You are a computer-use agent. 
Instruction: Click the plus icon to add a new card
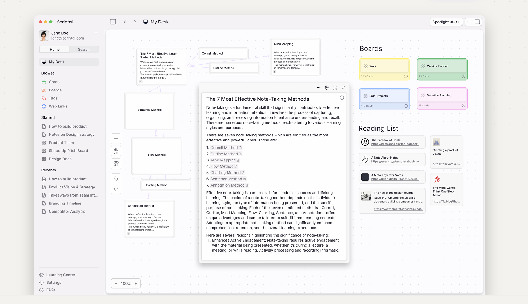[116, 138]
